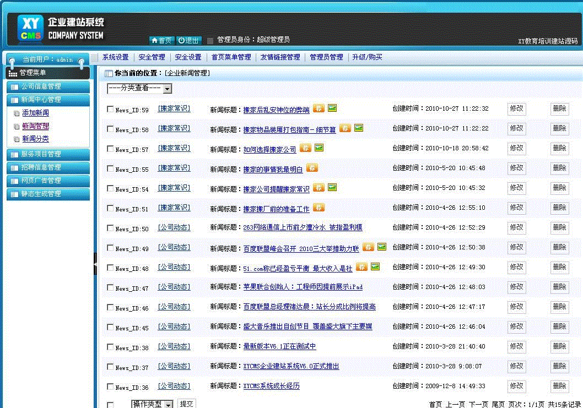
Task: Click the orange 荐 badge on News_ID:55
Action: point(312,167)
